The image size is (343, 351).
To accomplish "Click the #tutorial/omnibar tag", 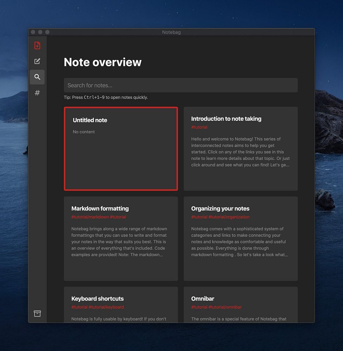I will click(x=225, y=307).
